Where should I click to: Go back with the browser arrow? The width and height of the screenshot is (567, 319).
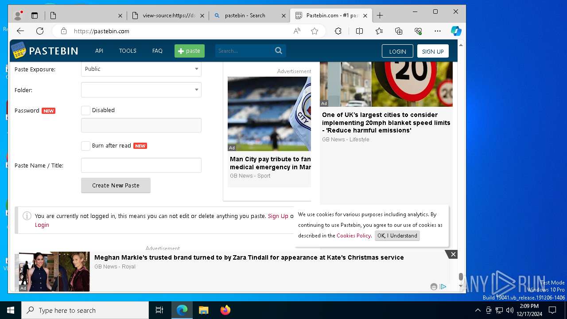[20, 31]
